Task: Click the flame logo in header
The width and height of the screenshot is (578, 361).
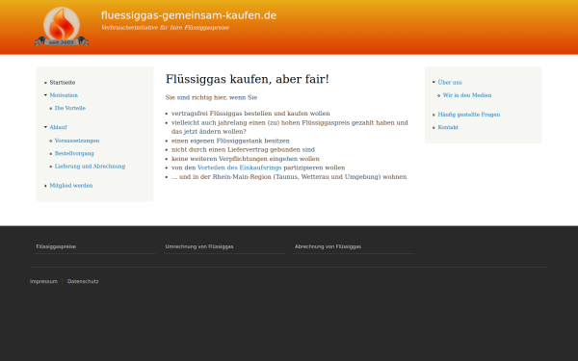Action: point(62,26)
